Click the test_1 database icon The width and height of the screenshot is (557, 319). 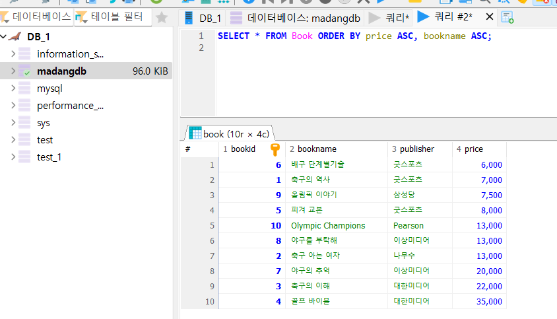[x=24, y=157]
